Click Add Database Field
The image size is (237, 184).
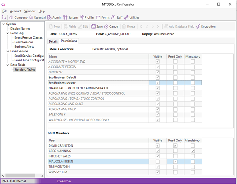[179, 27]
